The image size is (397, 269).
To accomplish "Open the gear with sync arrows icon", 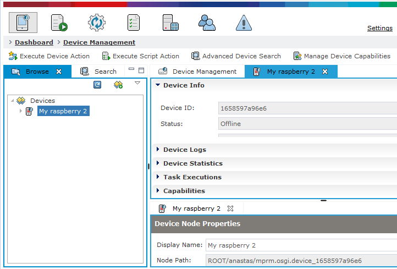I will pyautogui.click(x=97, y=23).
